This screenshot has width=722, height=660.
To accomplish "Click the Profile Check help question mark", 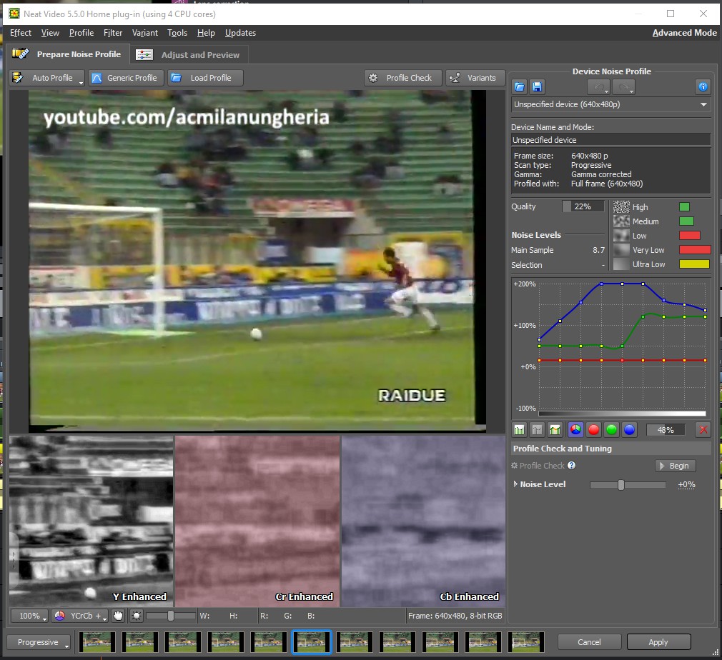I will pos(571,466).
